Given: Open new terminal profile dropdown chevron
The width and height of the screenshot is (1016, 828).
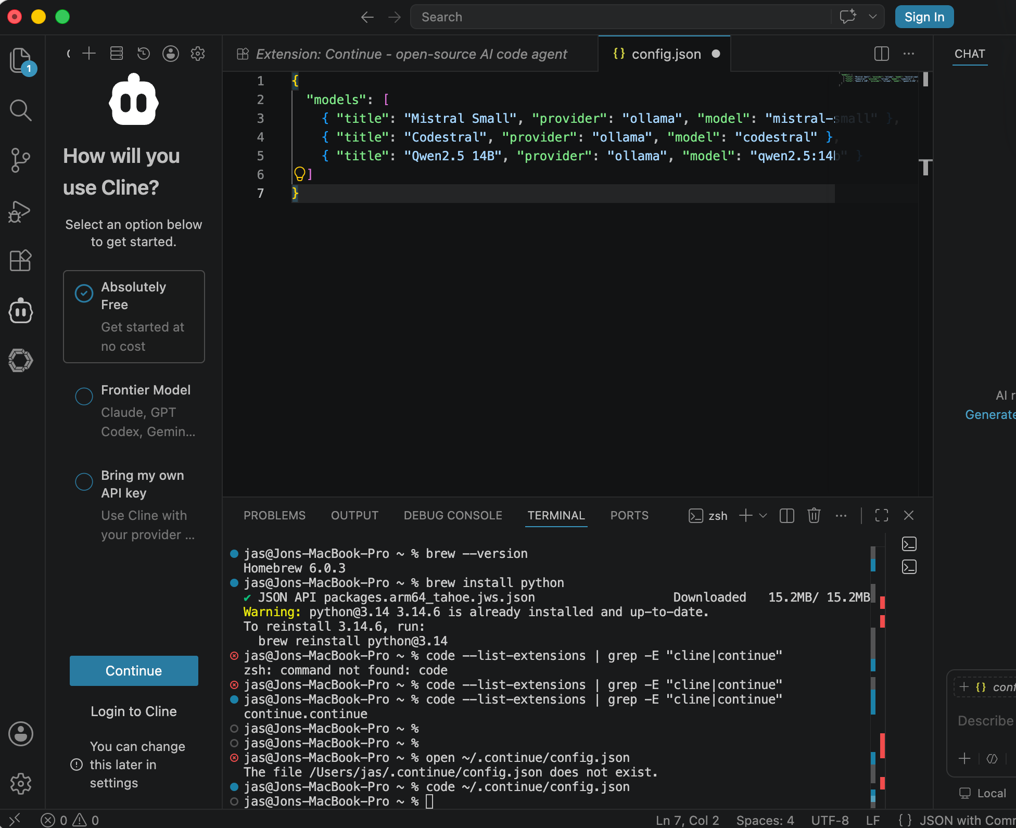Looking at the screenshot, I should pos(763,516).
